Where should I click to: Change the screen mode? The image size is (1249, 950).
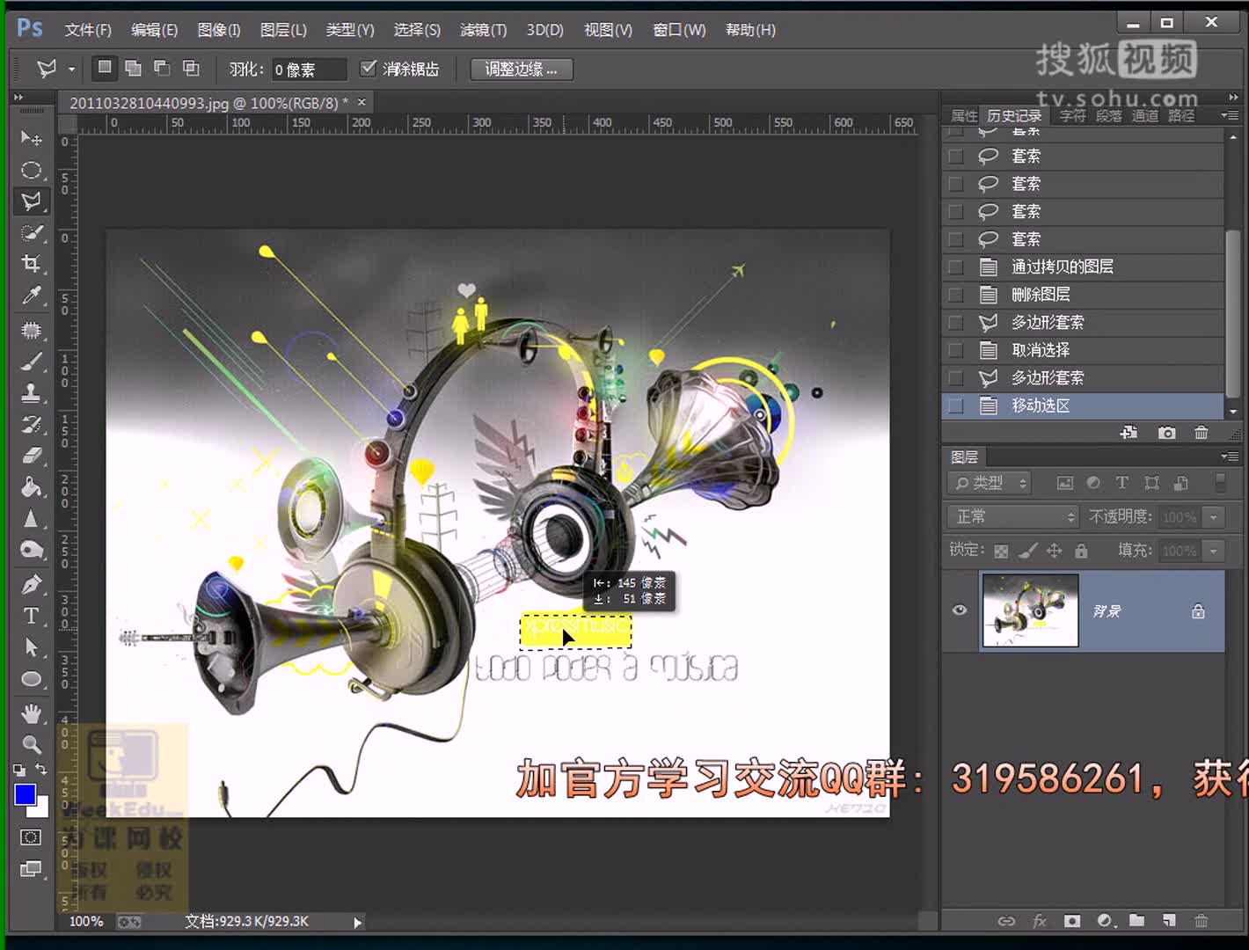click(x=31, y=869)
